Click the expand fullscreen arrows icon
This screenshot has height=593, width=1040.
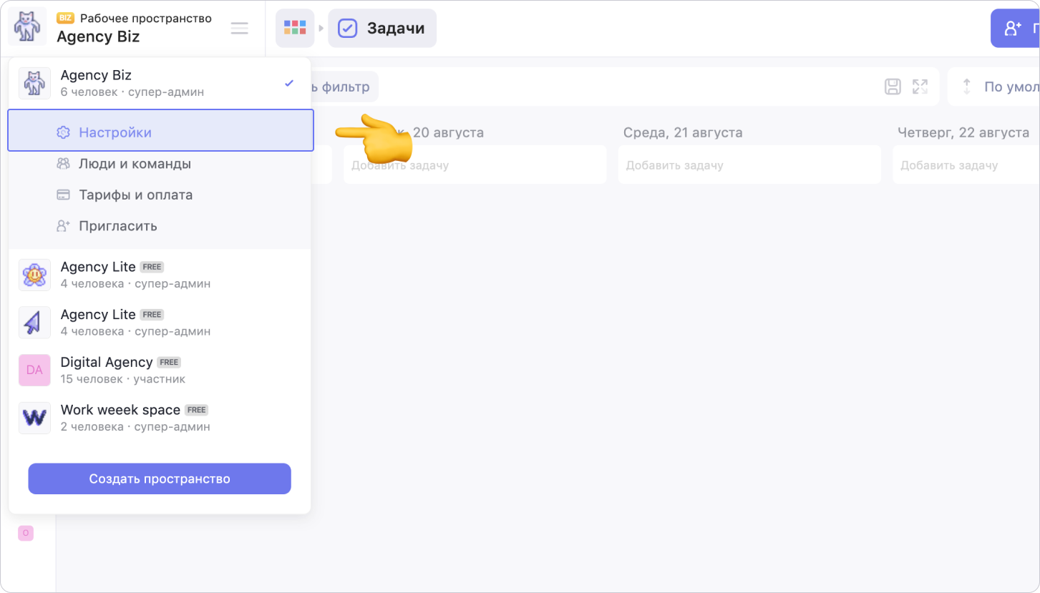pyautogui.click(x=920, y=87)
